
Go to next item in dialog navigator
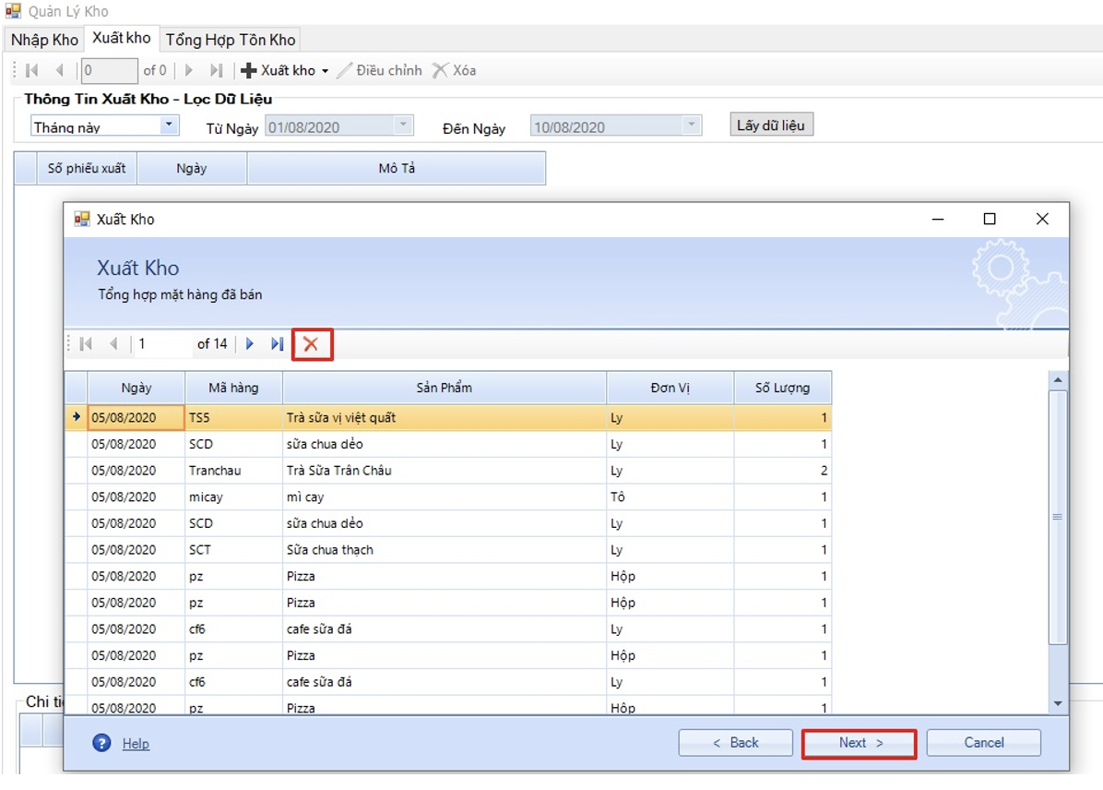pos(250,343)
